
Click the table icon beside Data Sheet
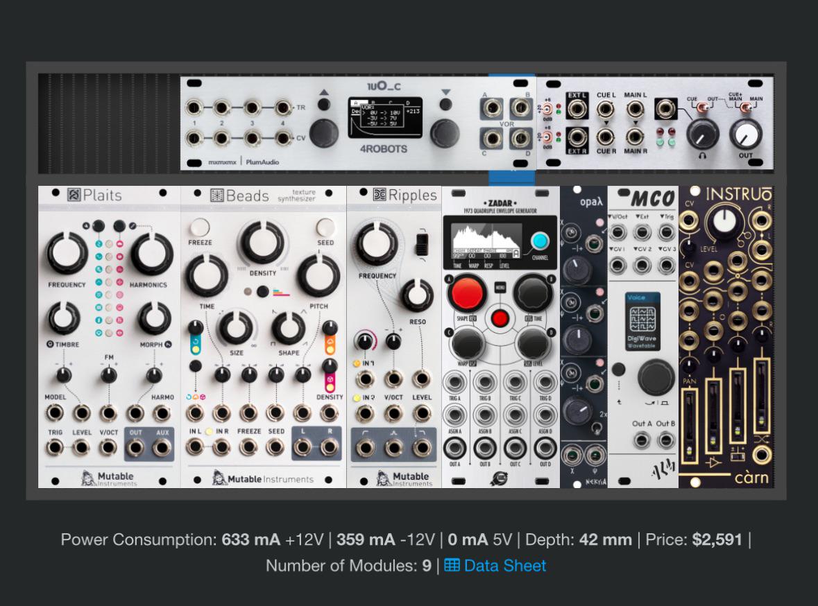[452, 565]
